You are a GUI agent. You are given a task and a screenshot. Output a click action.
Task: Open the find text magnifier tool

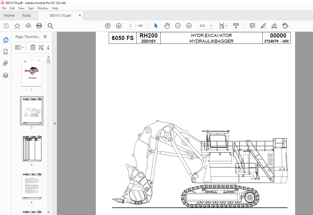(x=50, y=26)
